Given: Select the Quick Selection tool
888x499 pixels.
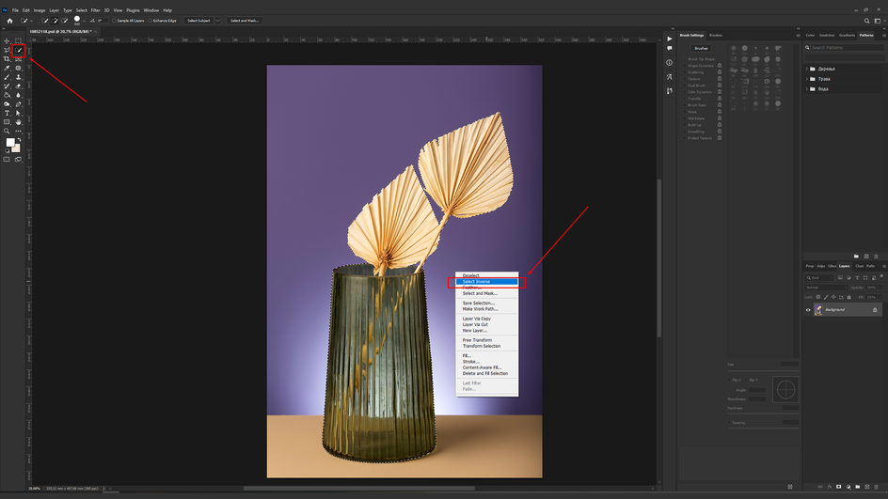Looking at the screenshot, I should point(19,50).
